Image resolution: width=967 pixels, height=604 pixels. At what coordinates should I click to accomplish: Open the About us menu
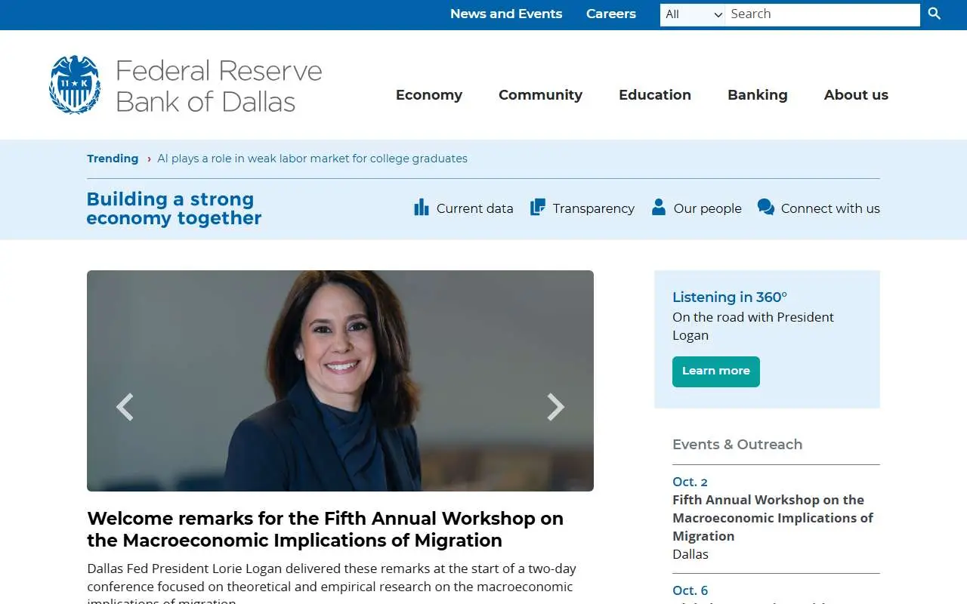(x=856, y=95)
